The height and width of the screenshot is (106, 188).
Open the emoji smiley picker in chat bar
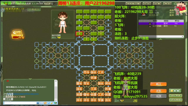pos(45,103)
